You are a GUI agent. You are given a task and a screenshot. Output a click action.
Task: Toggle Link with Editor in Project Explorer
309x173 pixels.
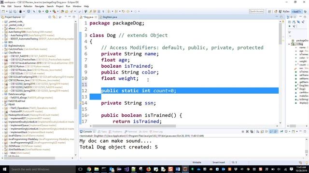point(54,17)
